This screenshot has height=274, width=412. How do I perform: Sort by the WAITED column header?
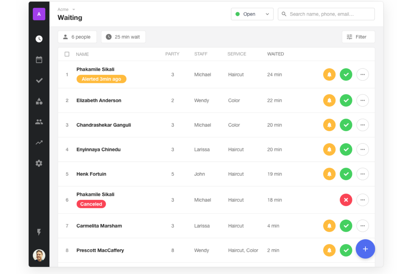point(275,54)
